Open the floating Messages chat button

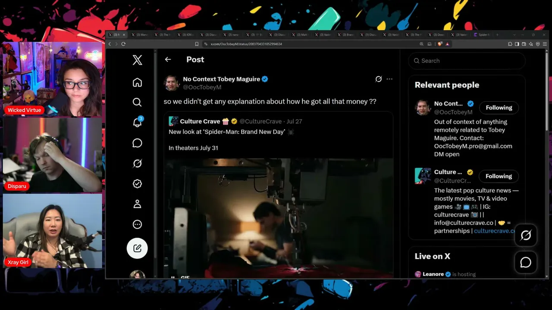526,262
